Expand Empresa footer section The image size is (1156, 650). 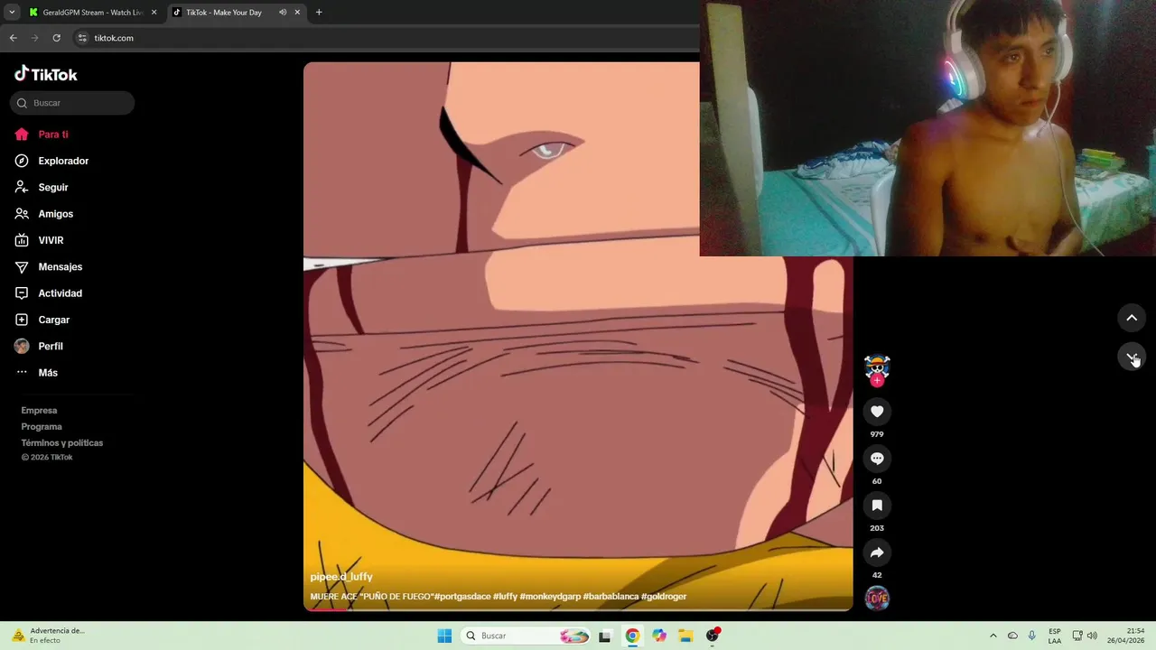39,411
